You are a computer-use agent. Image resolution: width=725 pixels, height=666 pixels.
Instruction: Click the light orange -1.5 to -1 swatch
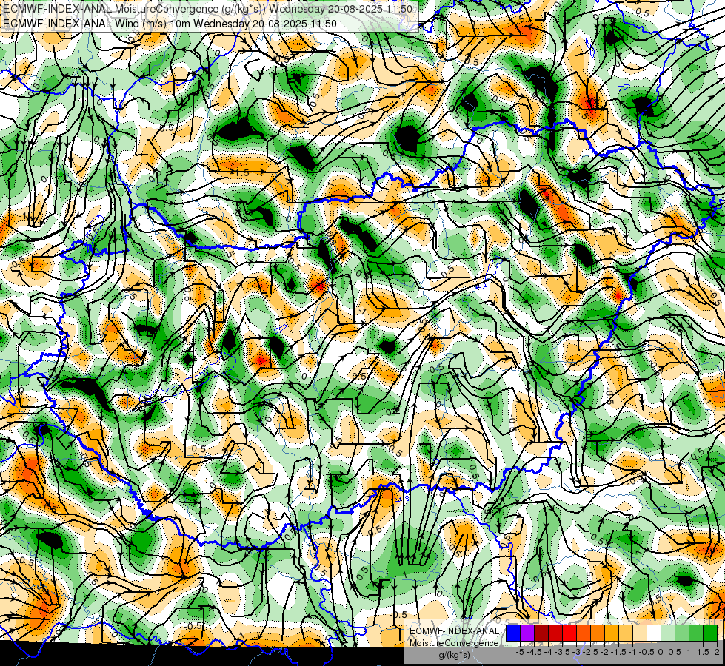pyautogui.click(x=626, y=633)
